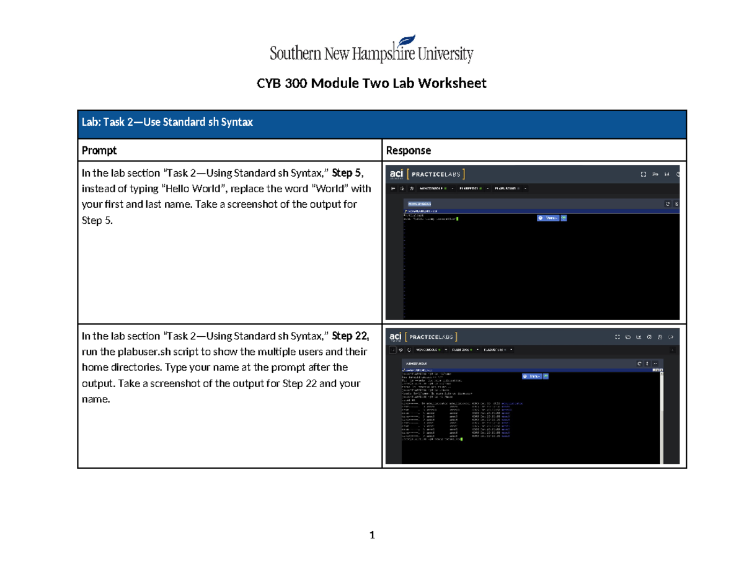Click the power icon in top lab device toolbar
Image resolution: width=744 pixels, height=575 pixels.
pyautogui.click(x=412, y=188)
